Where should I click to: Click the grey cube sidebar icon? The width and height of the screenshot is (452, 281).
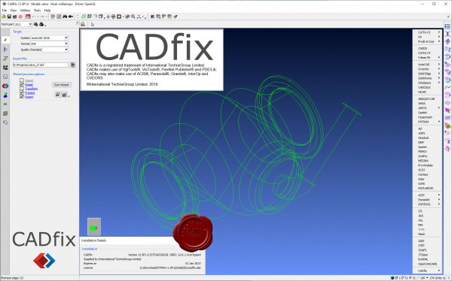(5, 113)
